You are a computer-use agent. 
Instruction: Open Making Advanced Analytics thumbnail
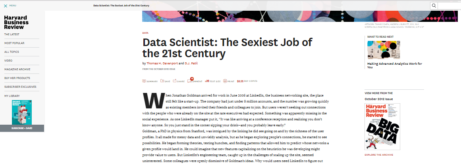pos(384,50)
